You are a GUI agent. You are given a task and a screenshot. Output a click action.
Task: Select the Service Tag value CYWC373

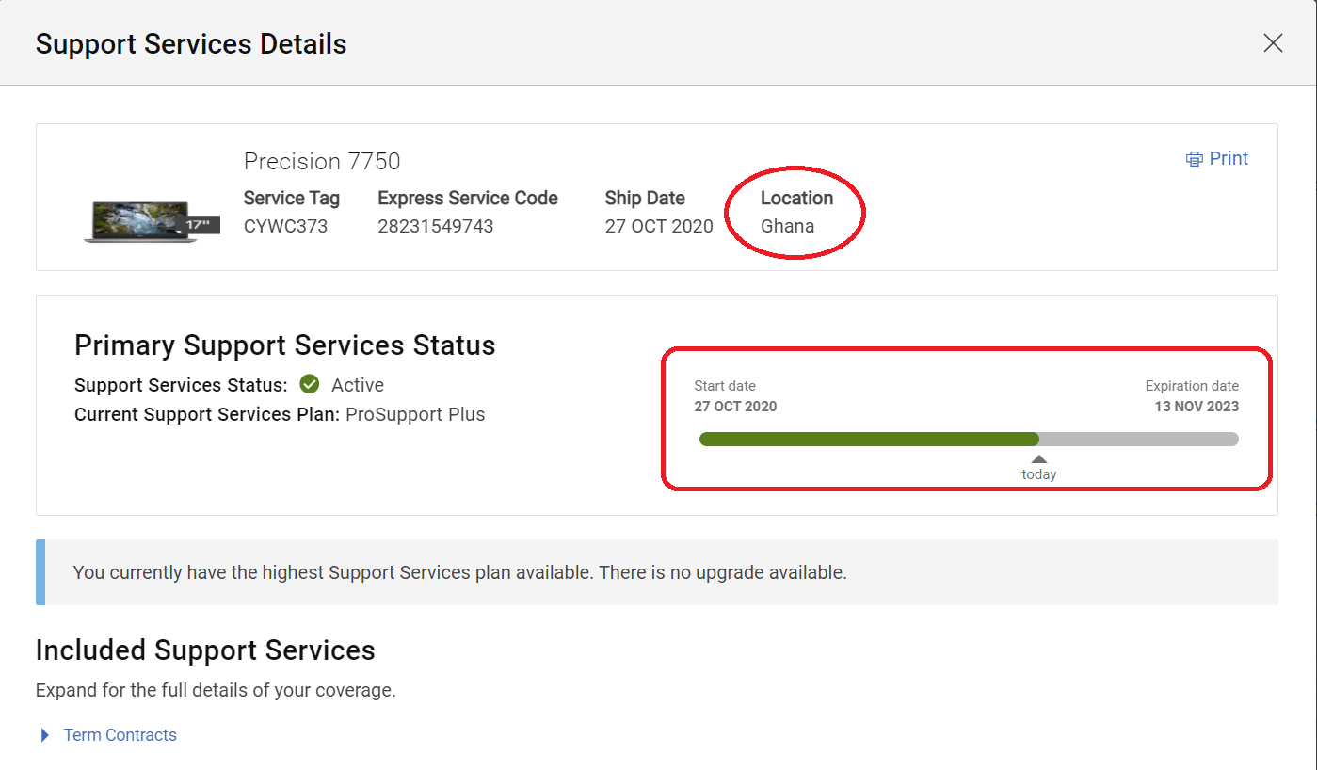pos(286,226)
